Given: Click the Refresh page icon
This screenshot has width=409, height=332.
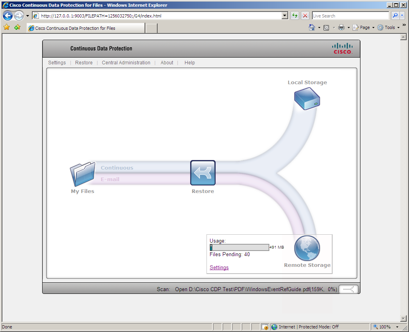Looking at the screenshot, I should pos(295,15).
